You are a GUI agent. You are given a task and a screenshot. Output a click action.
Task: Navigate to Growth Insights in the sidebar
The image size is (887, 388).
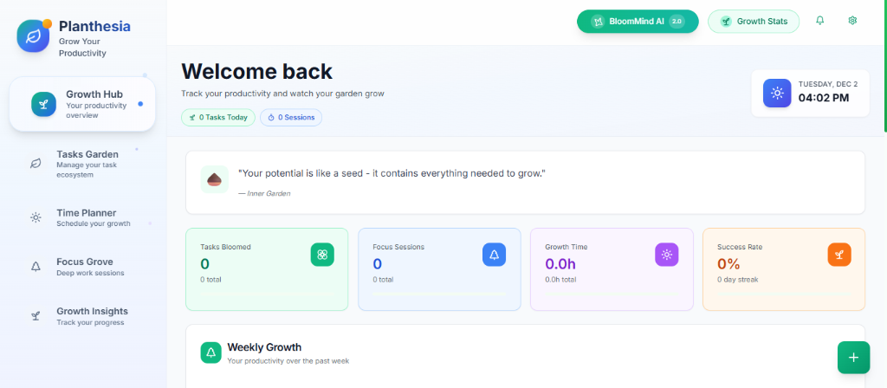coord(91,316)
